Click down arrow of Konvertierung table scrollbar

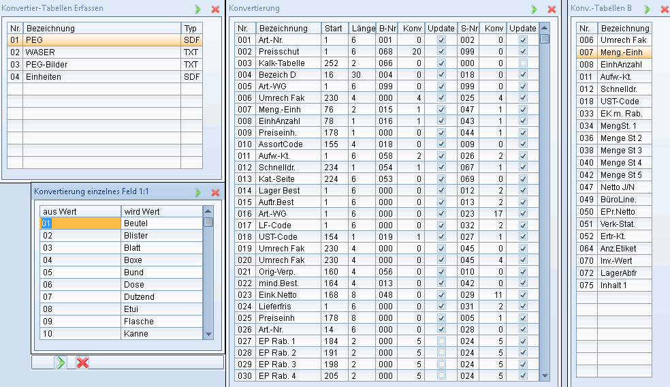pyautogui.click(x=545, y=375)
